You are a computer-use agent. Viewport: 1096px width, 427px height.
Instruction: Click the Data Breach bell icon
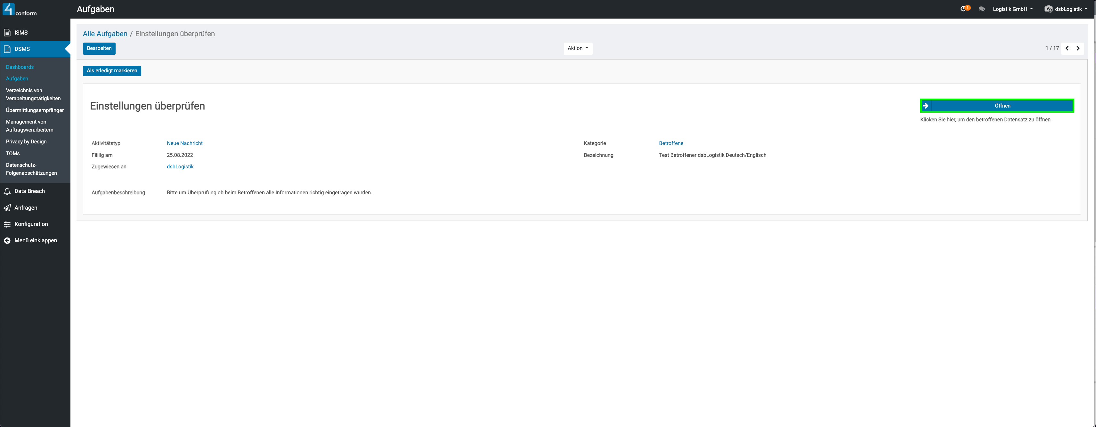pos(7,191)
